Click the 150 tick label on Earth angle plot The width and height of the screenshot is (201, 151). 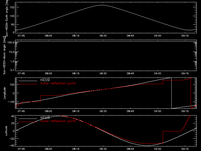click(12, 8)
